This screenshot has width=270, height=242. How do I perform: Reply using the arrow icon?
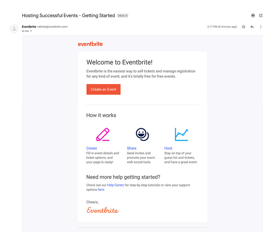tap(252, 27)
